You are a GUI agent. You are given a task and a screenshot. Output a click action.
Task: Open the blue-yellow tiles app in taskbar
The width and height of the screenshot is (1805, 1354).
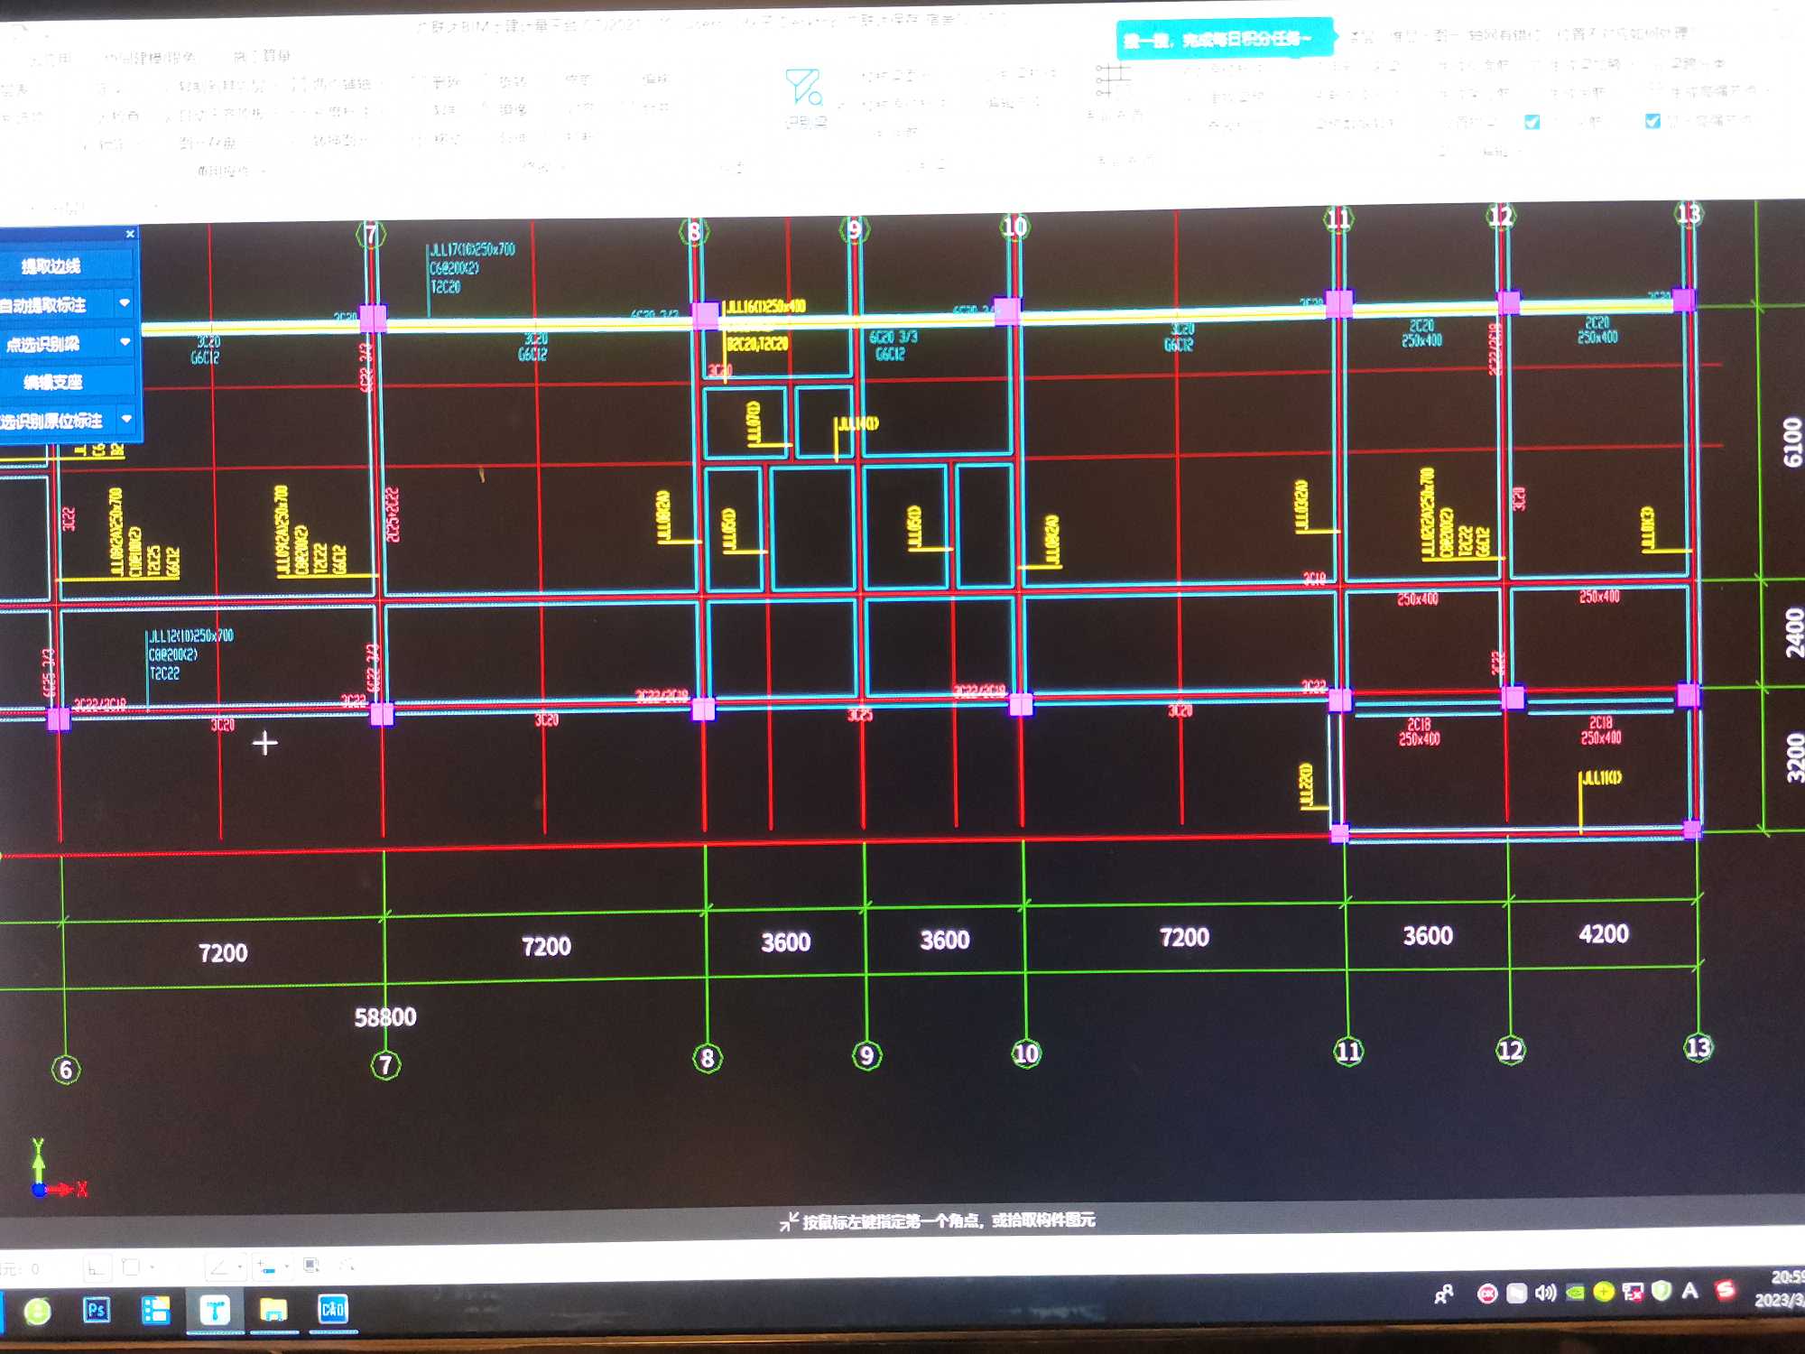[x=156, y=1310]
